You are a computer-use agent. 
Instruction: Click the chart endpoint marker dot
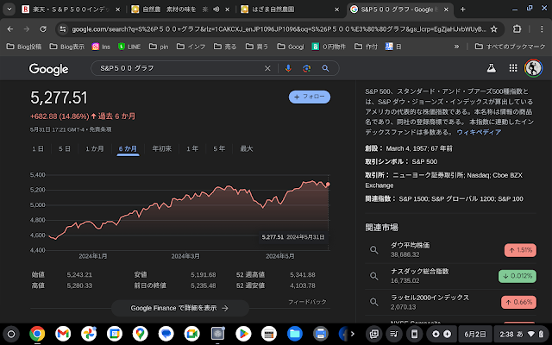tap(328, 184)
